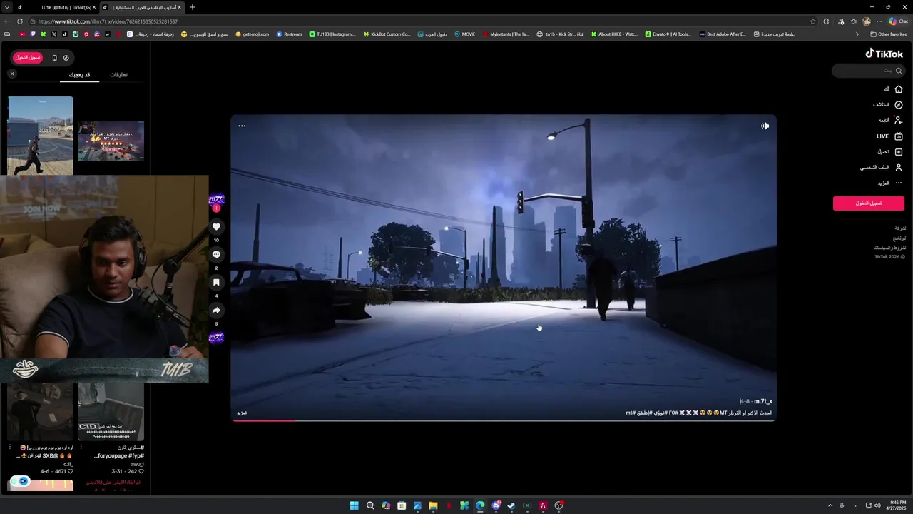The width and height of the screenshot is (913, 514).
Task: Click the taskbar clock showing 9:46 PM
Action: [x=895, y=505]
